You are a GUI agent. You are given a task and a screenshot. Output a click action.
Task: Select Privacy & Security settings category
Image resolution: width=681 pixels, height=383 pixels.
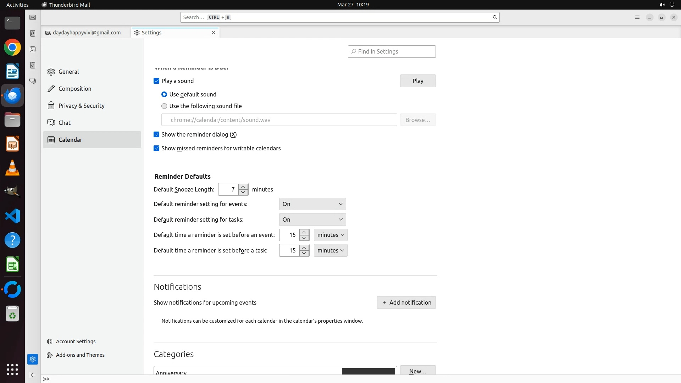click(81, 106)
